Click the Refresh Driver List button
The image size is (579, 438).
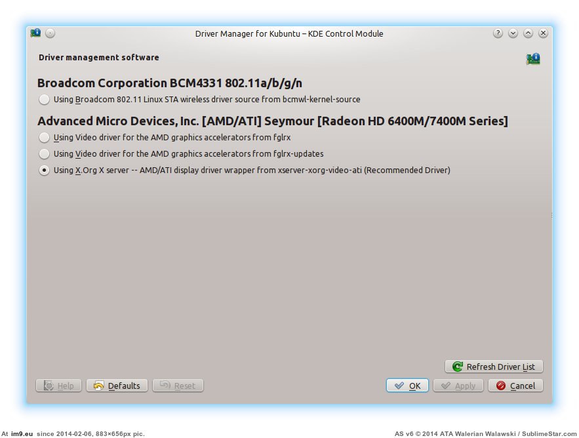point(494,367)
